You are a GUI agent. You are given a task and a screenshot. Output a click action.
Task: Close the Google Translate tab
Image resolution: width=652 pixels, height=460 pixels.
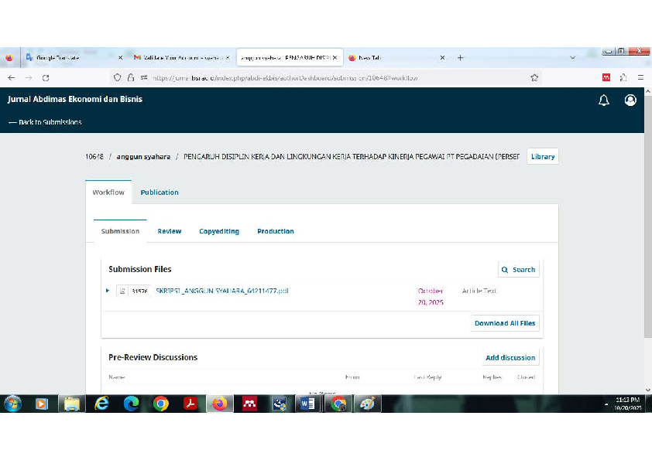click(120, 58)
